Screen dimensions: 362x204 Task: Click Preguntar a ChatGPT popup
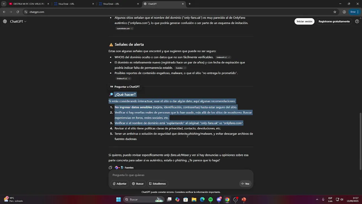[x=125, y=87]
